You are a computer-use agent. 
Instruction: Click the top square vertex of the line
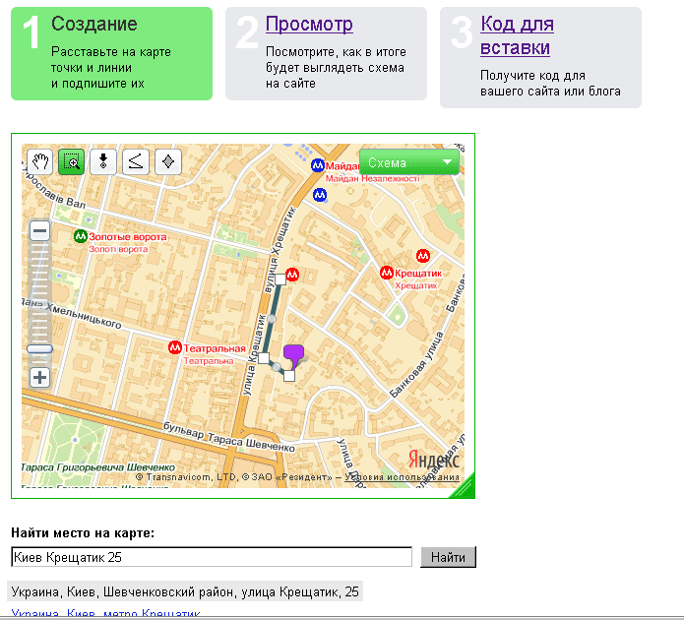click(x=280, y=279)
